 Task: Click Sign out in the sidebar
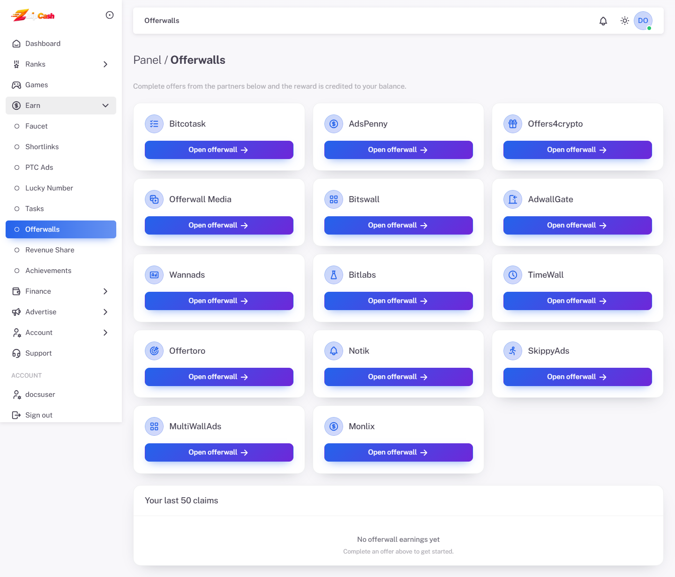coord(61,415)
